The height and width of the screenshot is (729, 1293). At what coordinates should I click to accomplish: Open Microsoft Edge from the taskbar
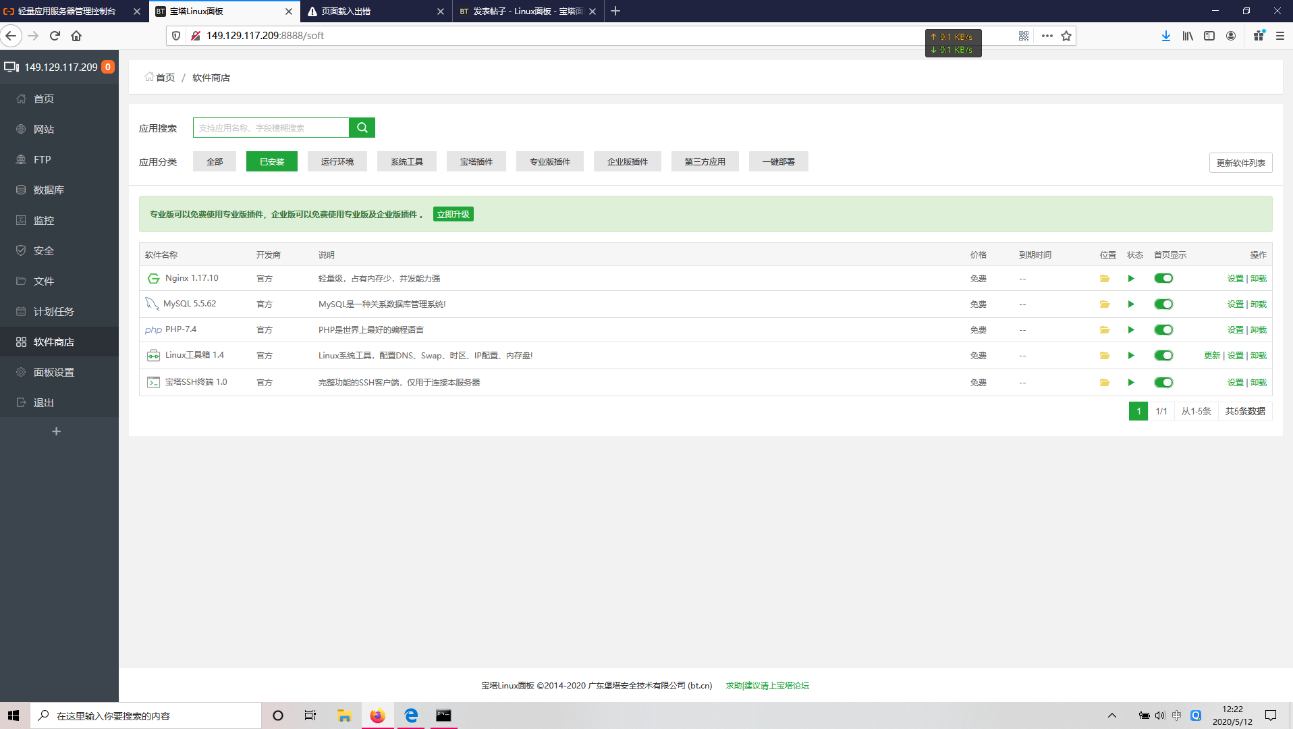click(x=410, y=715)
